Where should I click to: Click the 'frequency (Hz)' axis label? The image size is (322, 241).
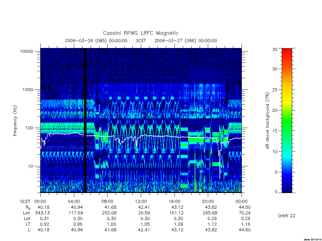pyautogui.click(x=15, y=121)
